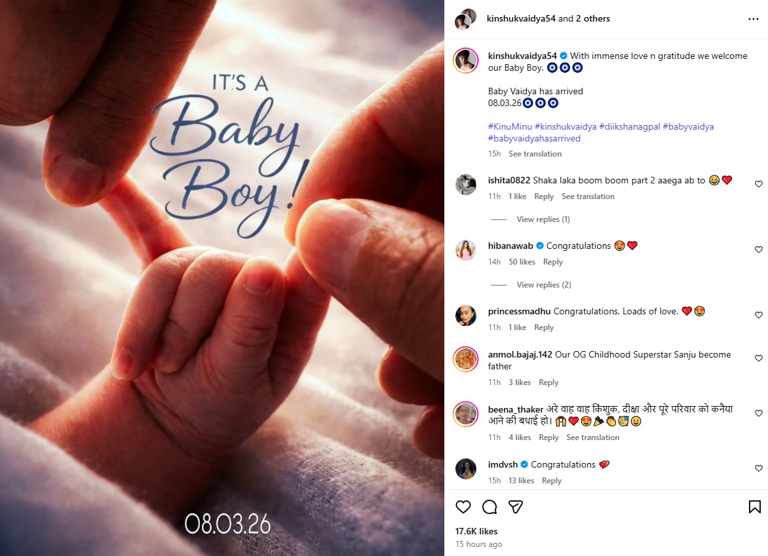768x556 pixels.
Task: Expand View replies (1) under ishita0822
Action: [543, 219]
